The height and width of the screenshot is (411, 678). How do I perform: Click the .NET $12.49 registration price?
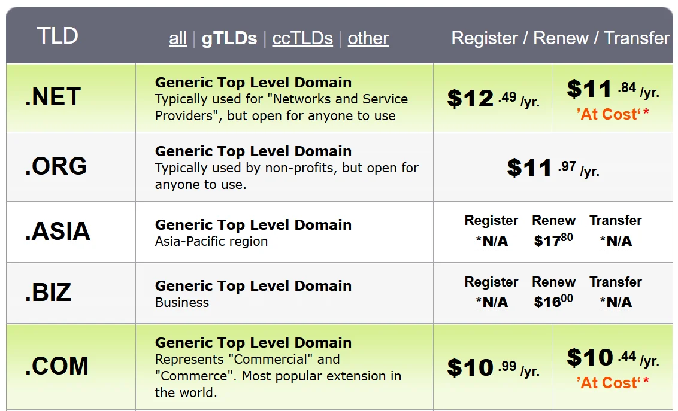493,99
